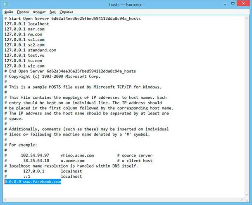Viewport: 252px width, 205px height.
Task: Click the window title 'hosts — Блокнот'
Action: pos(126,5)
